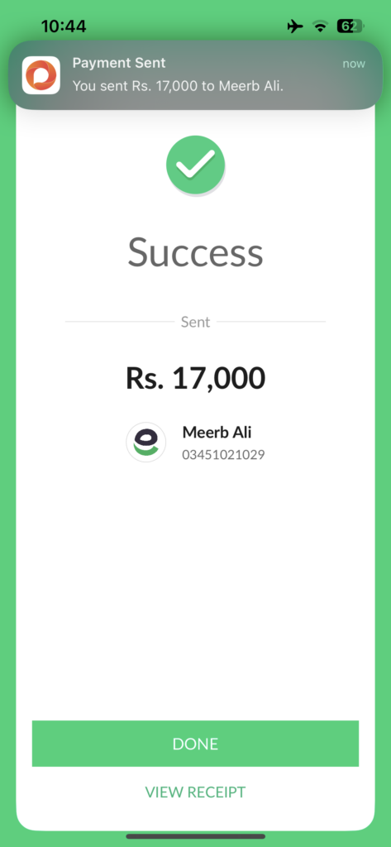The height and width of the screenshot is (847, 391).
Task: Tap the notification title Payment Sent
Action: click(x=119, y=63)
